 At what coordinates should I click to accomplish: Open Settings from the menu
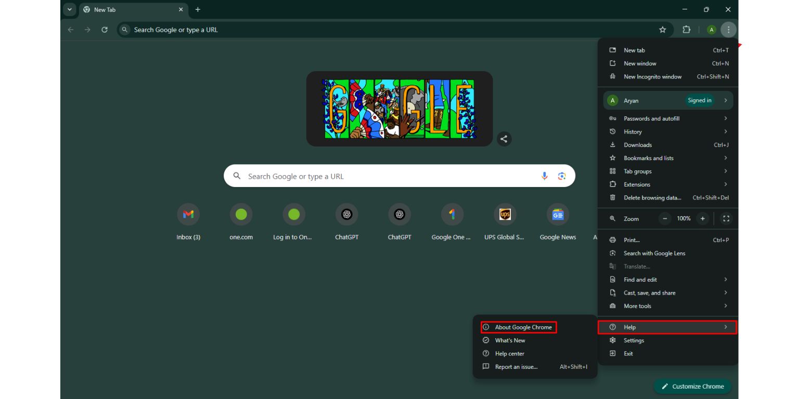pyautogui.click(x=668, y=340)
